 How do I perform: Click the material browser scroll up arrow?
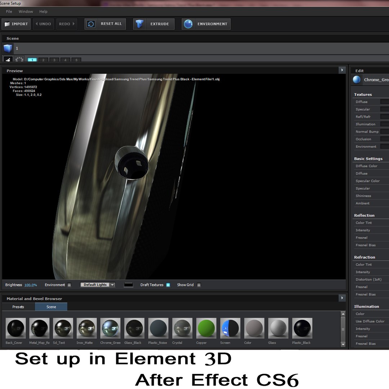pyautogui.click(x=343, y=314)
